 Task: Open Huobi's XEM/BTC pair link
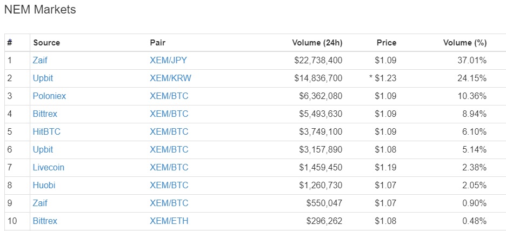[169, 185]
